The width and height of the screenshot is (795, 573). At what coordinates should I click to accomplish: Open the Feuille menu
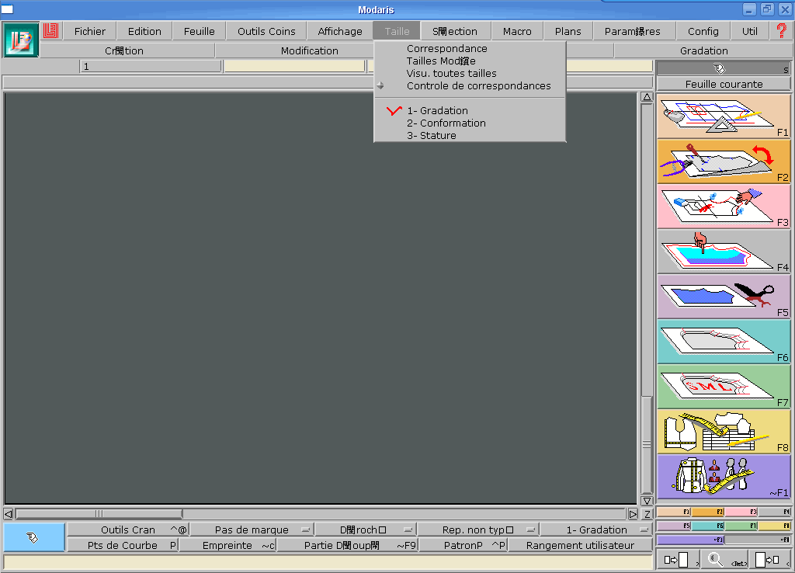199,31
